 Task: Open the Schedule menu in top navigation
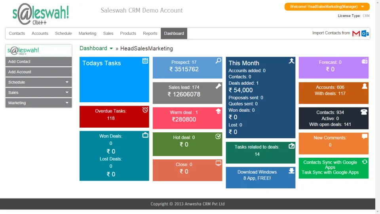coord(63,33)
